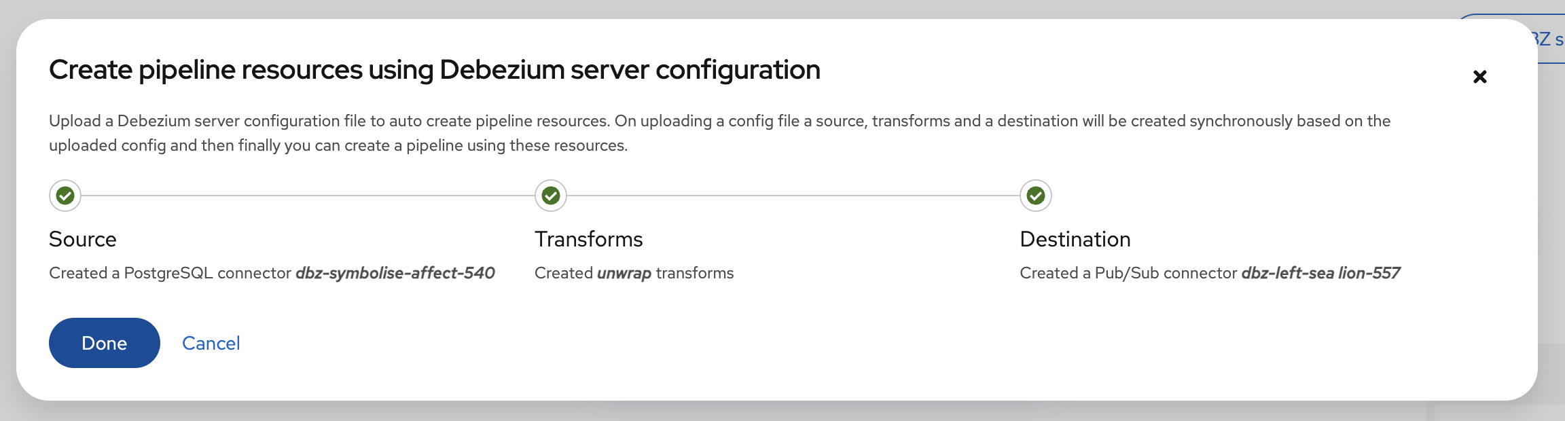This screenshot has width=1565, height=421.
Task: Click the dialog title text
Action: 435,69
